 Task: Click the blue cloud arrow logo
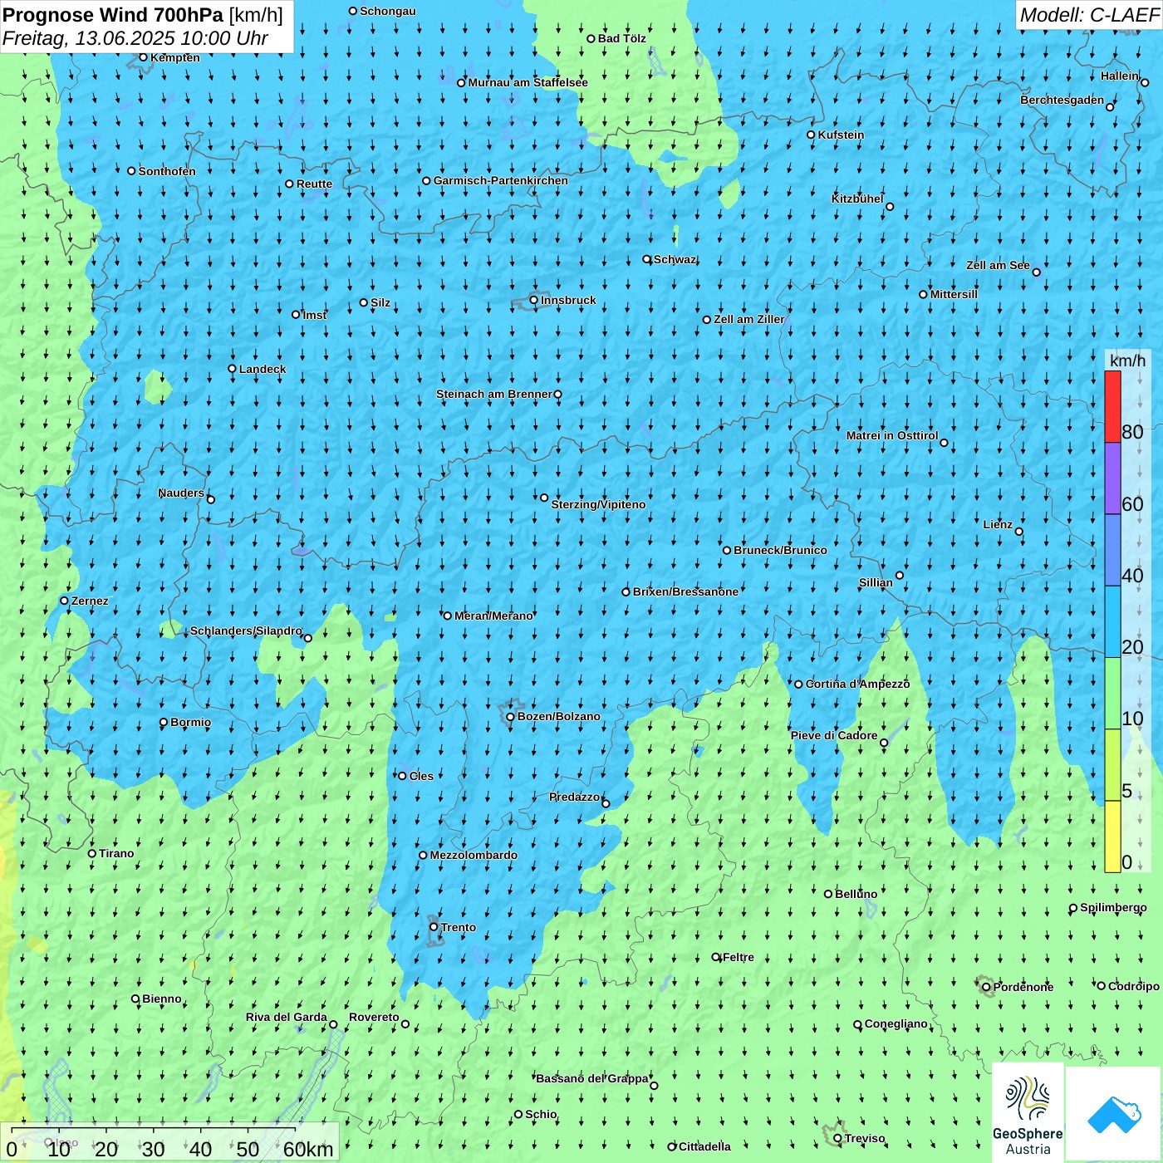click(1114, 1114)
